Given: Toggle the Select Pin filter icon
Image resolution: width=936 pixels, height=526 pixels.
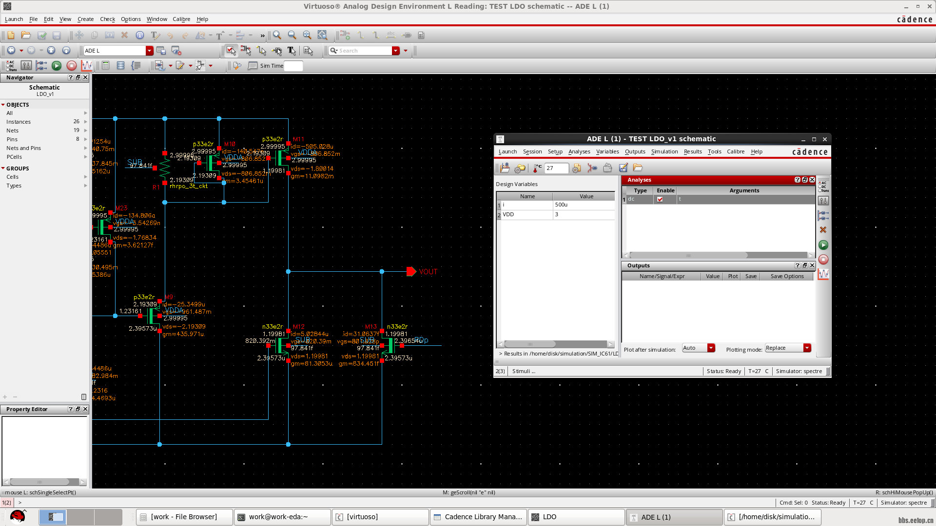Looking at the screenshot, I should [276, 51].
